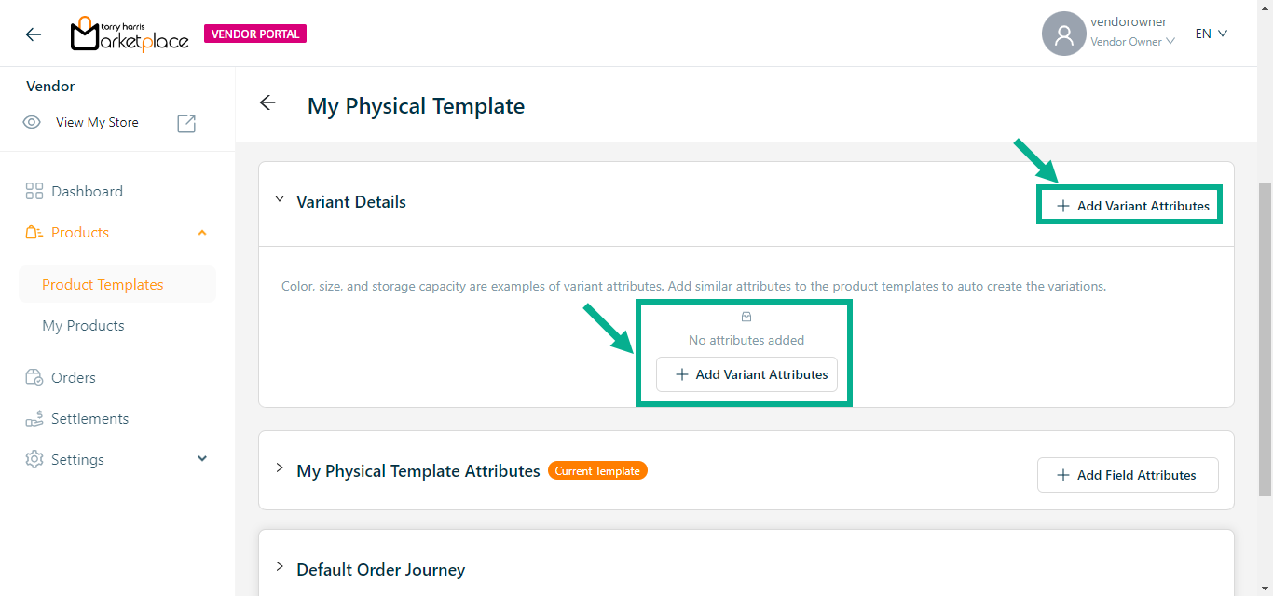This screenshot has height=596, width=1273.
Task: Click the eye icon beside View My Store
Action: tap(32, 122)
